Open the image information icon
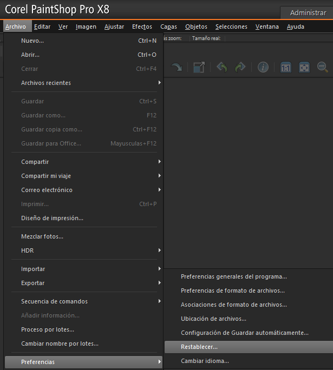 263,67
